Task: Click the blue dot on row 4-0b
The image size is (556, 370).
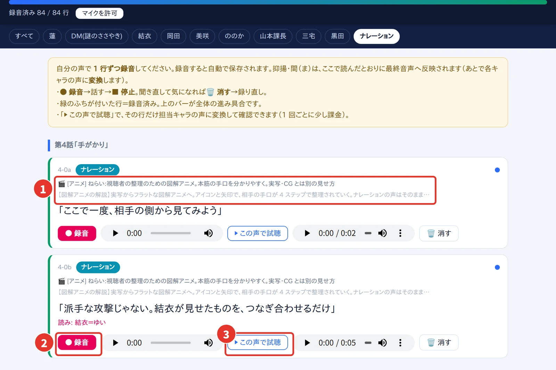Action: 497,267
